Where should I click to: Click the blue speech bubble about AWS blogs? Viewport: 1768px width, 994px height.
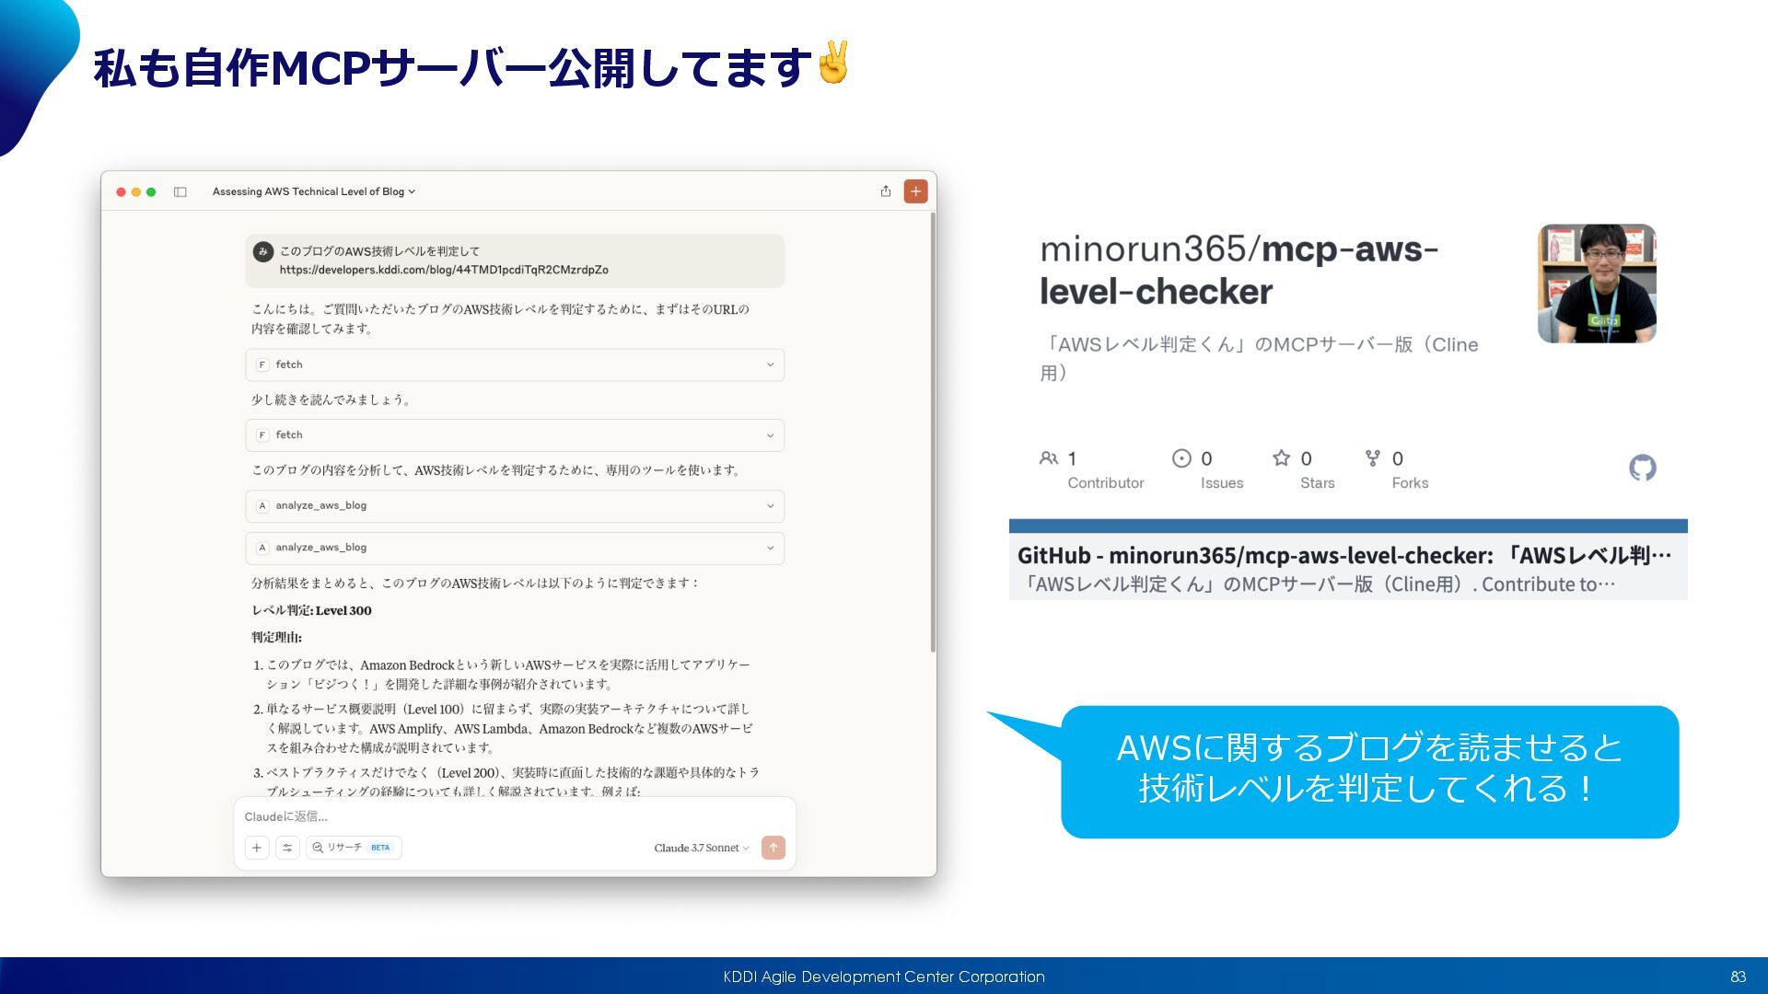pyautogui.click(x=1369, y=771)
